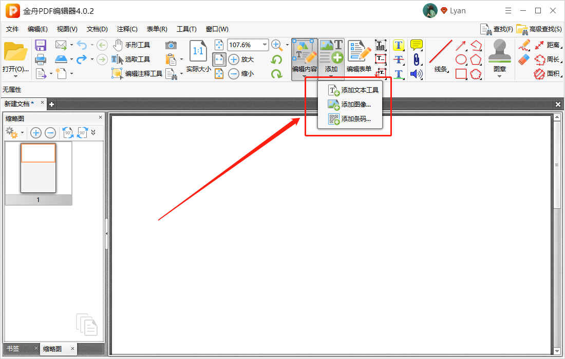Select the yellow Sticky Note comment tool
This screenshot has height=359, width=565.
pyautogui.click(x=417, y=45)
